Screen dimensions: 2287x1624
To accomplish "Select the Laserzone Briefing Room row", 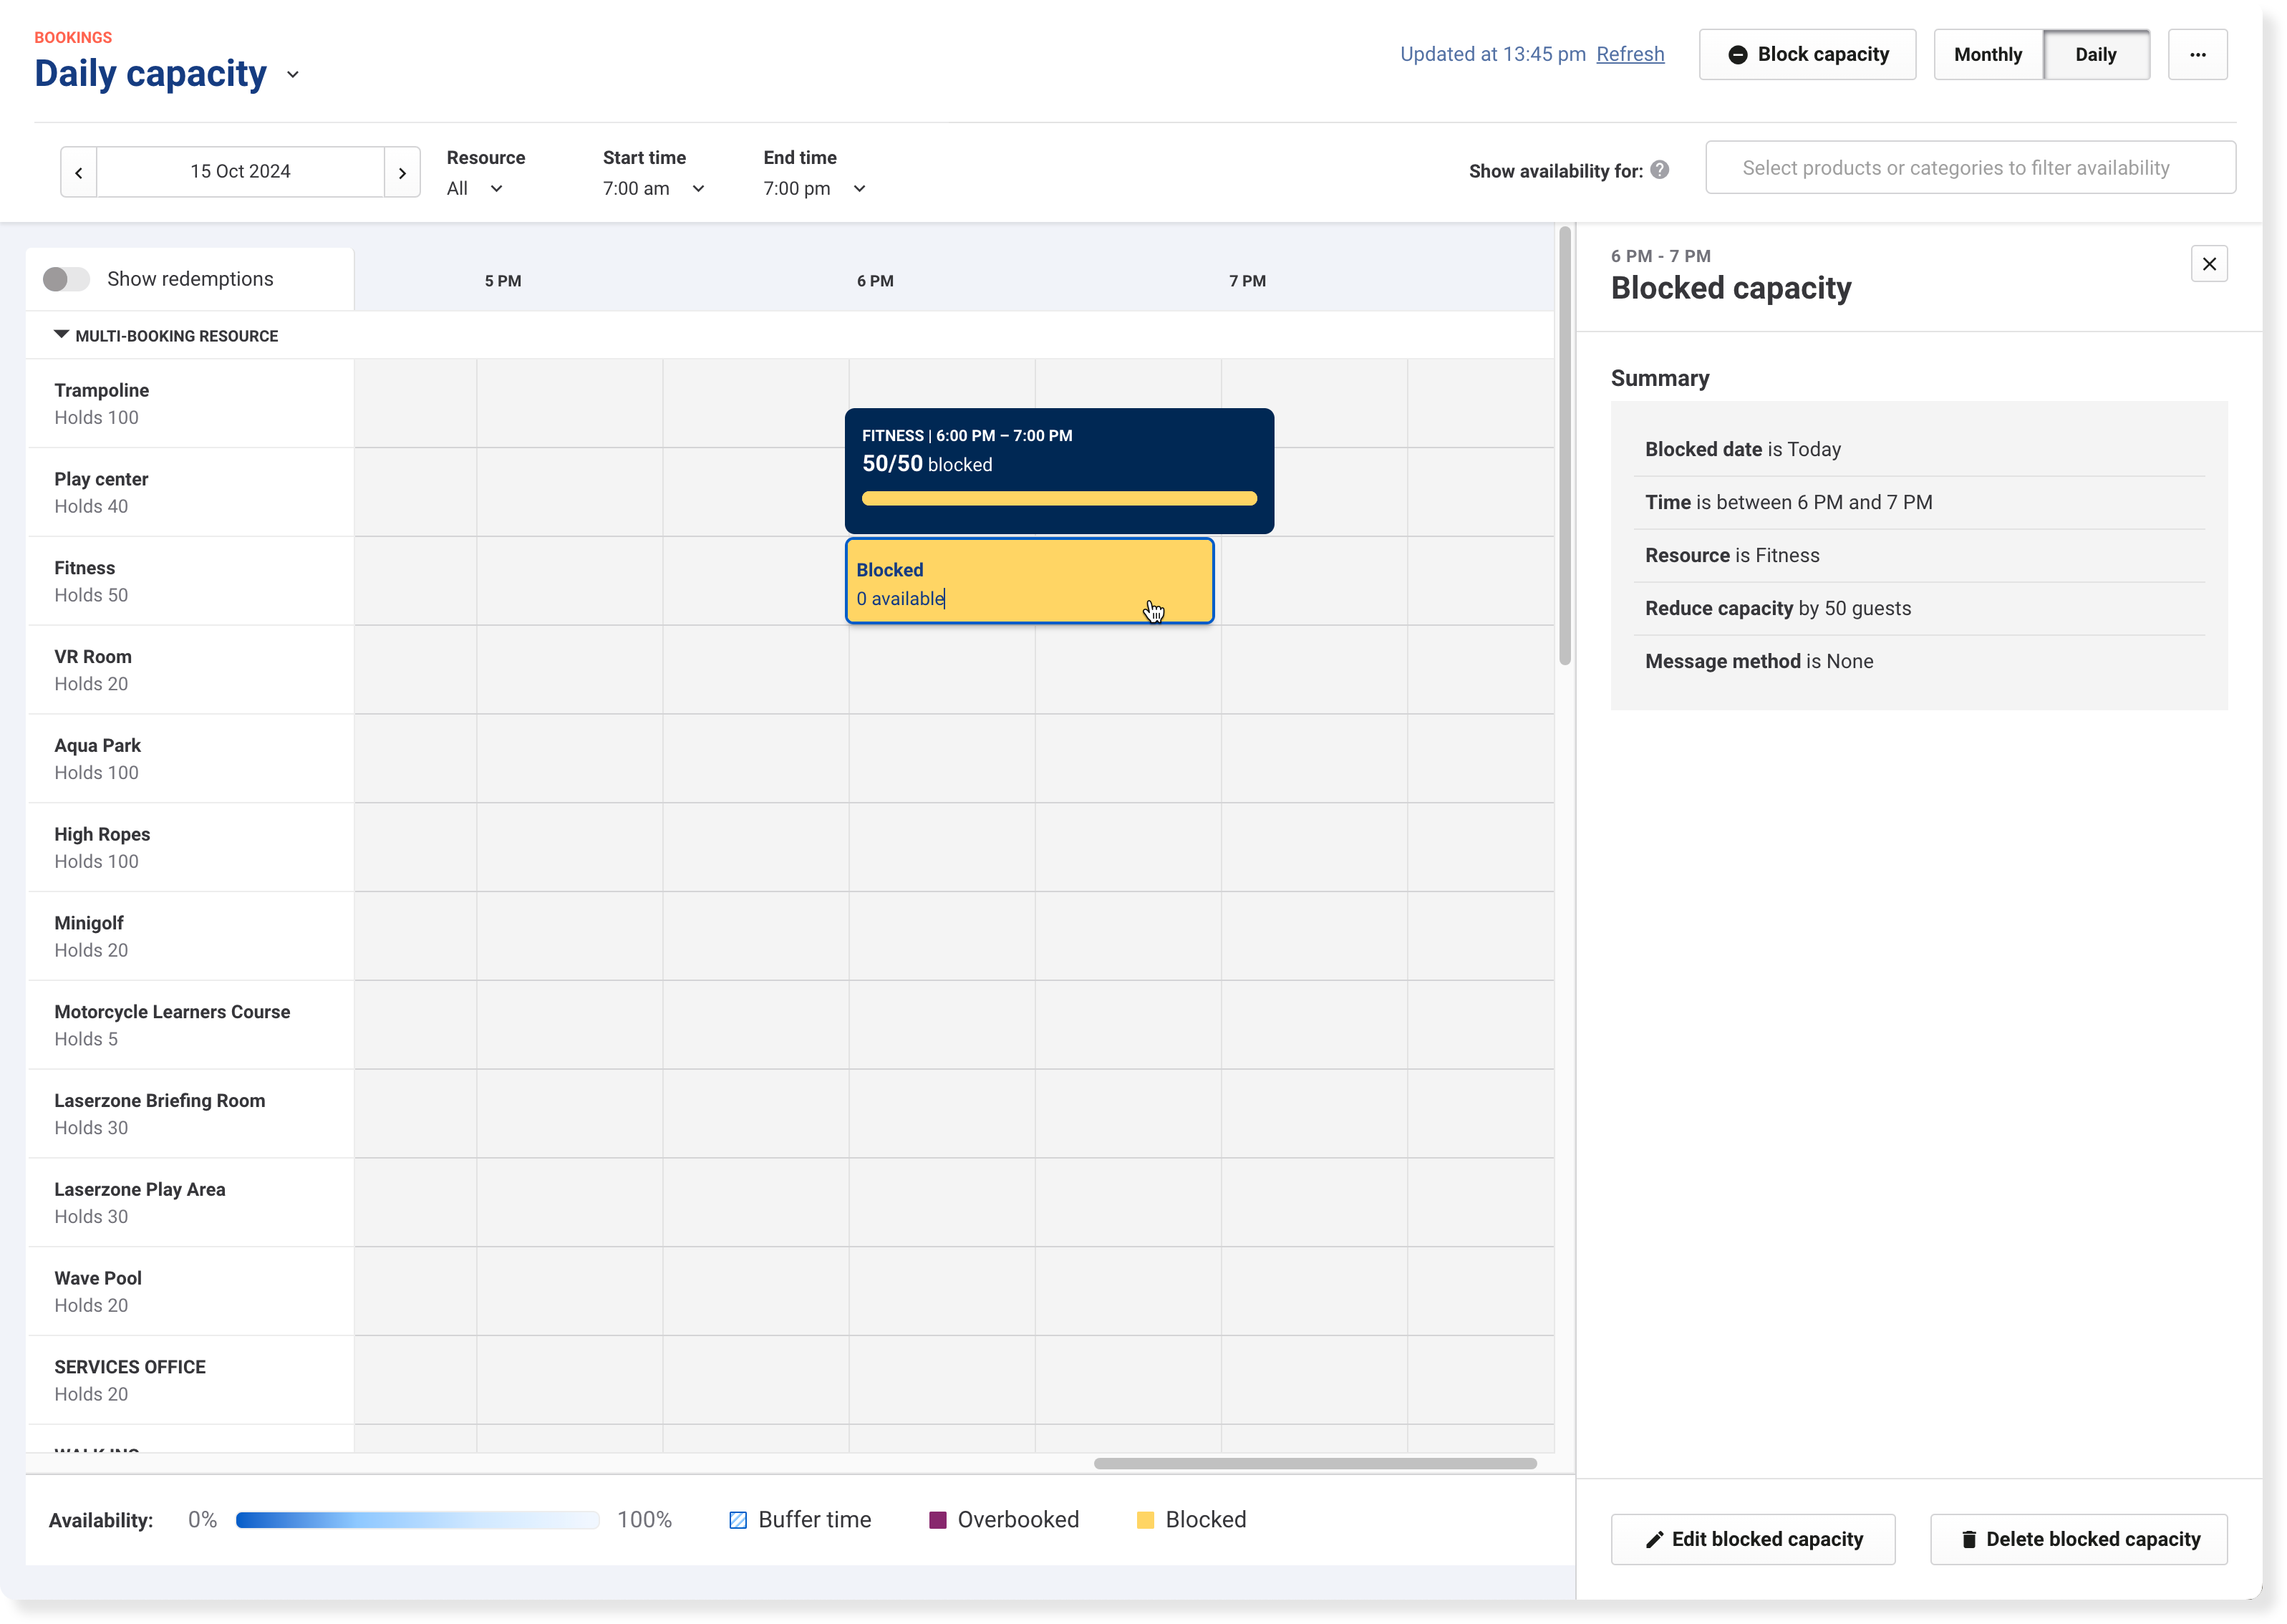I will point(190,1114).
